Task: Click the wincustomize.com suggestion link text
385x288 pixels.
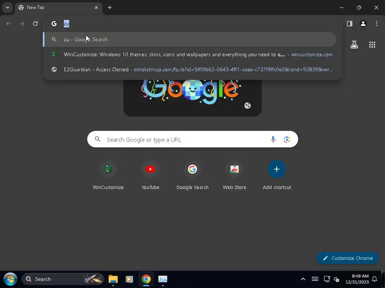Action: click(312, 54)
